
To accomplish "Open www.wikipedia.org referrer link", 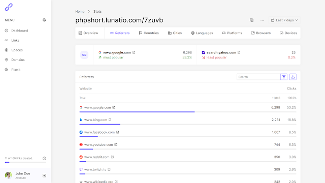I will point(99,181).
